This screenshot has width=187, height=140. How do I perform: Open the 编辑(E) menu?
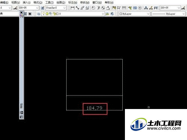[4, 3]
